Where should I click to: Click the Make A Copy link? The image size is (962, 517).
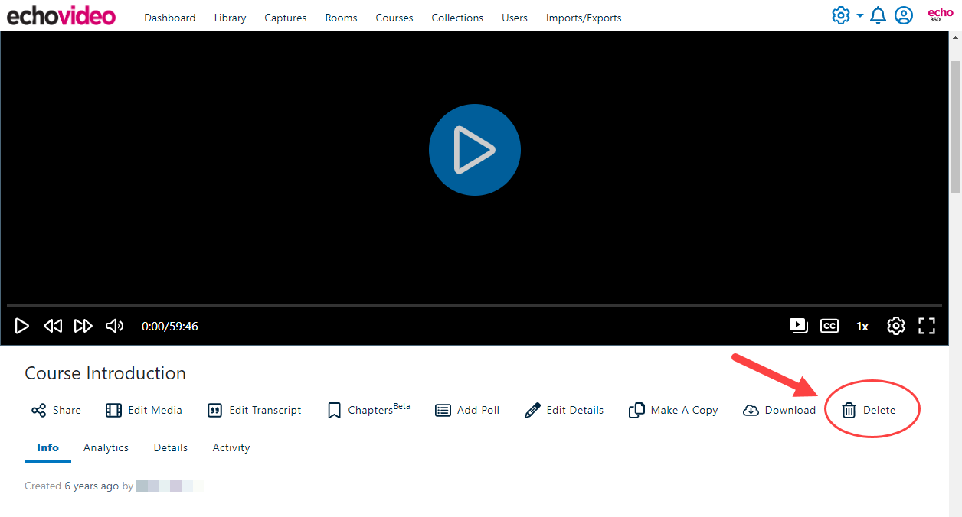click(x=684, y=411)
